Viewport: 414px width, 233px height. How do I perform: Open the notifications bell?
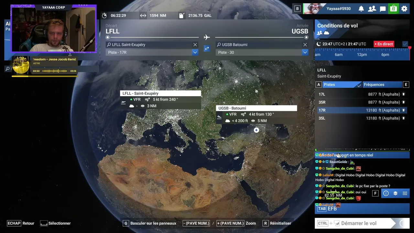point(361,9)
